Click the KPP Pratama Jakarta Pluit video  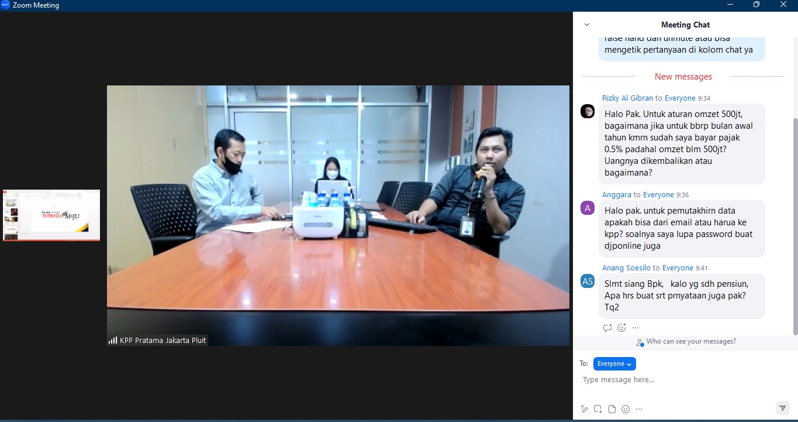pyautogui.click(x=338, y=215)
